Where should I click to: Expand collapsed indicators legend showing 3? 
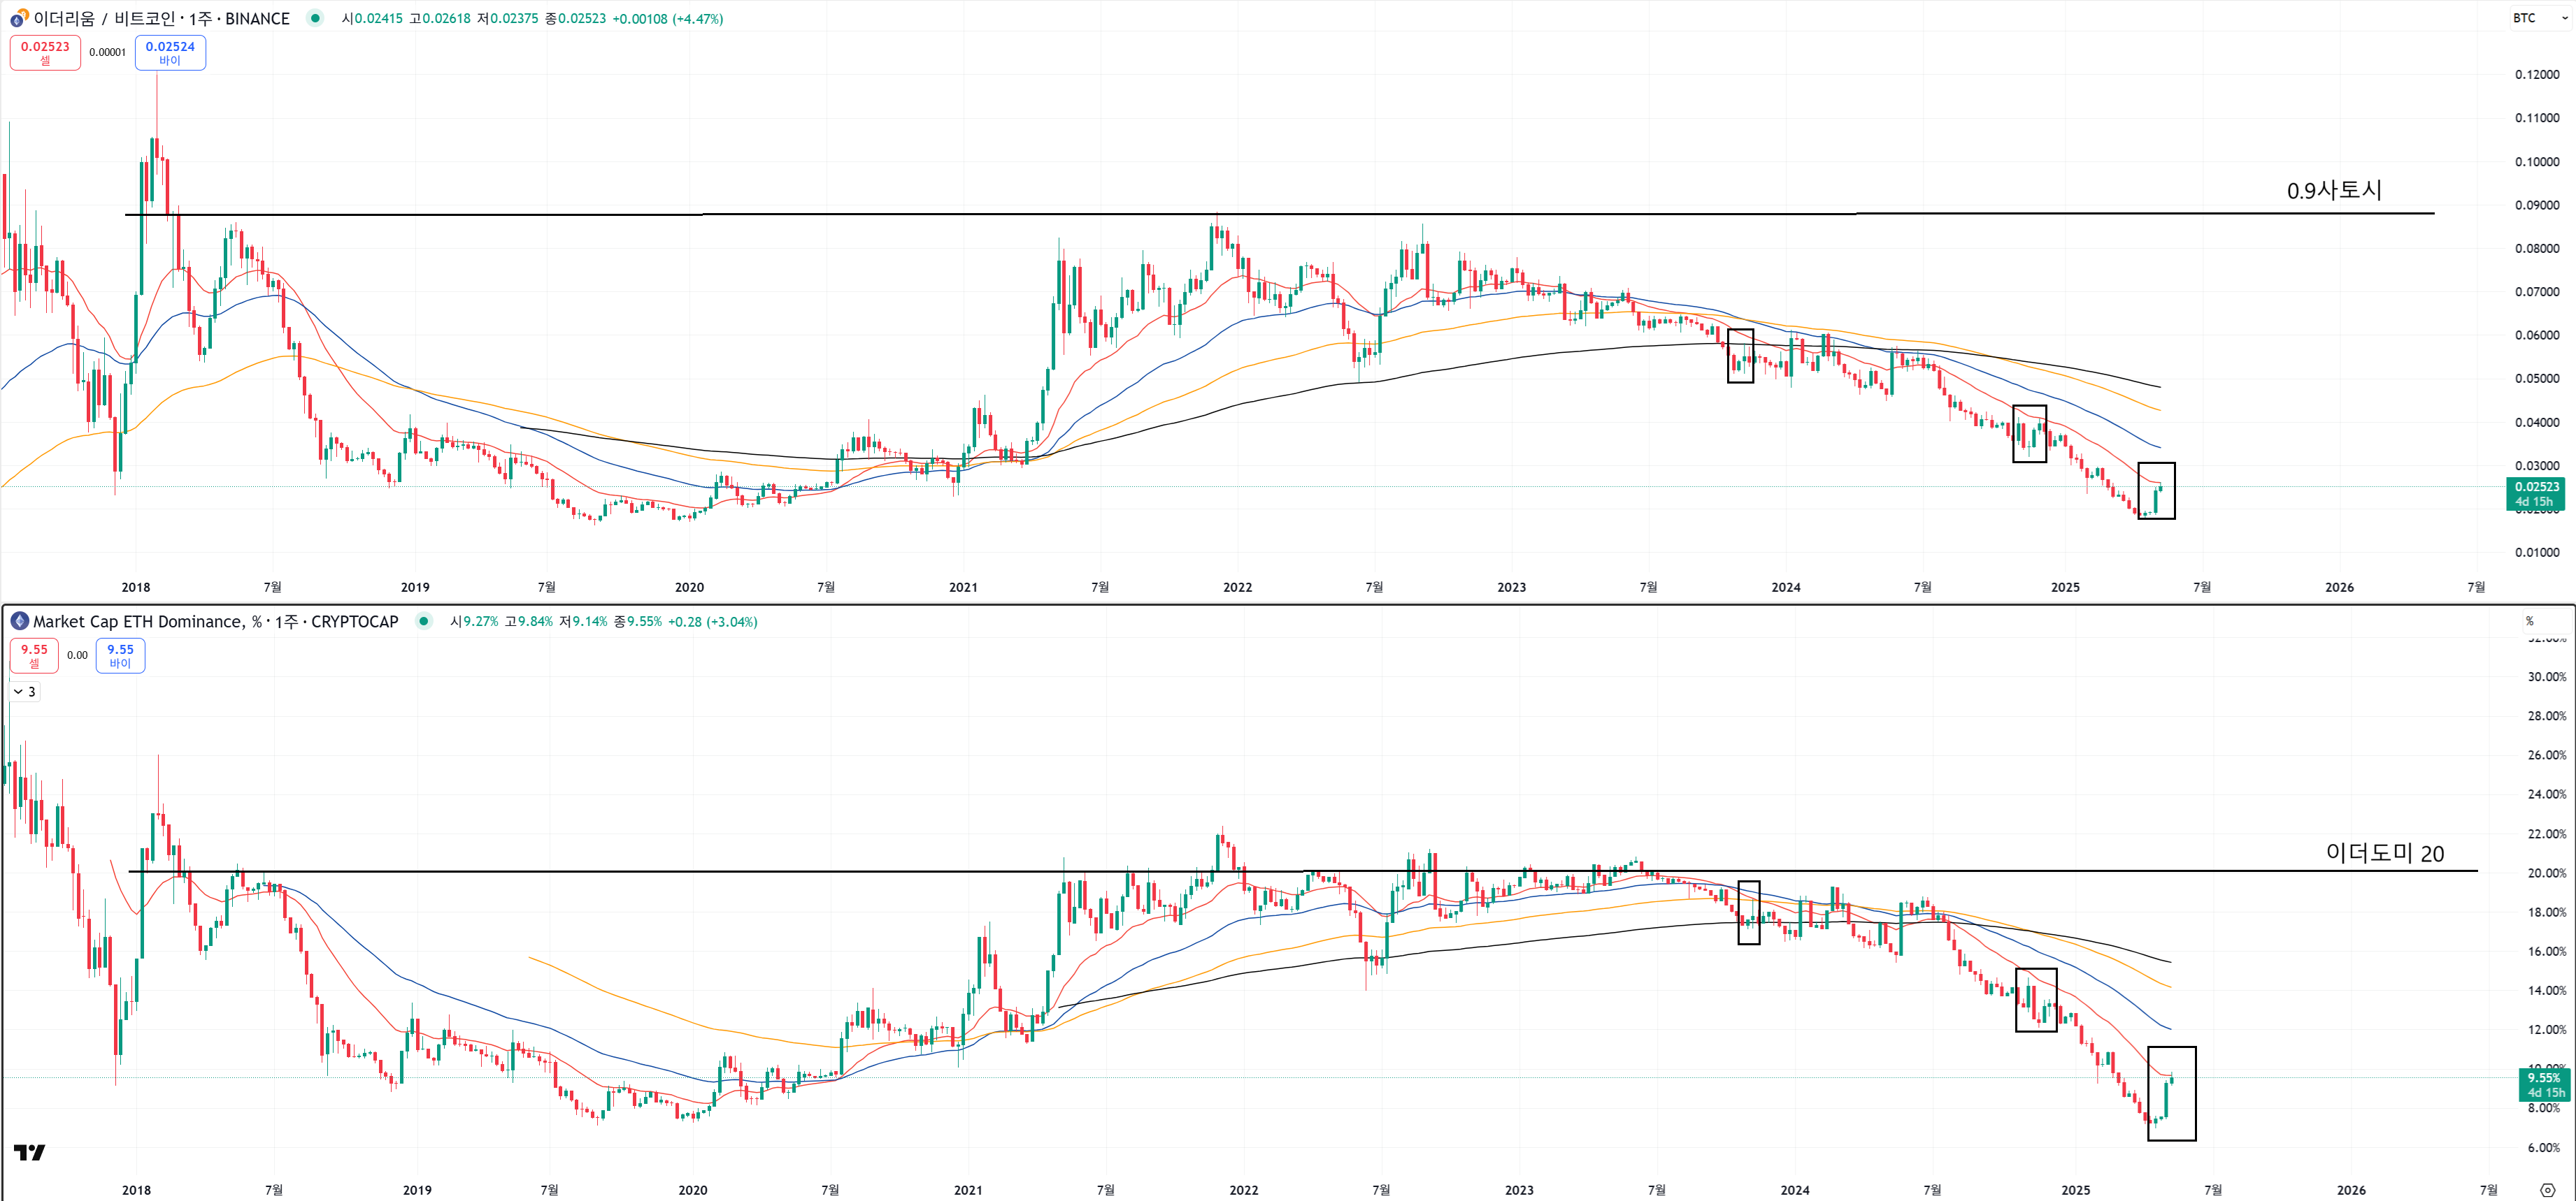tap(25, 692)
